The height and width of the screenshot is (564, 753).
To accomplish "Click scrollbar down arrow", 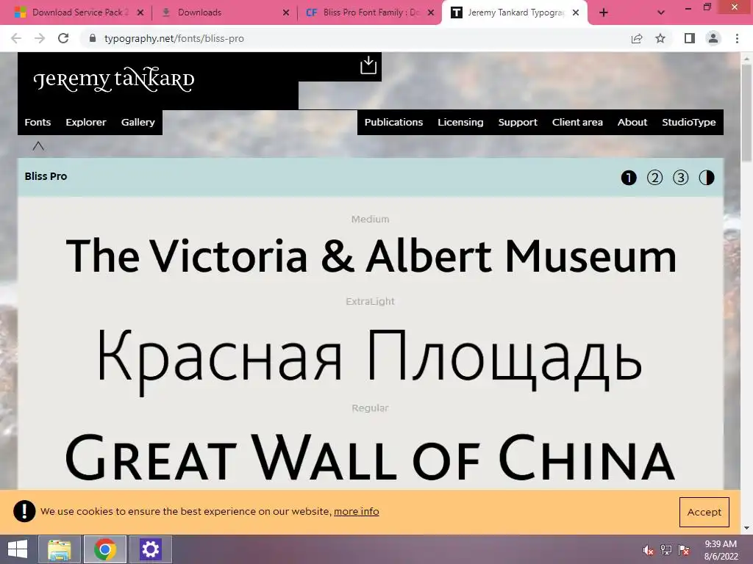I will [746, 528].
